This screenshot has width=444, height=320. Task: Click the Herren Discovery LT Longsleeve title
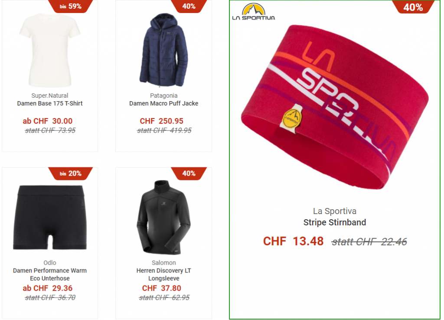[163, 274]
